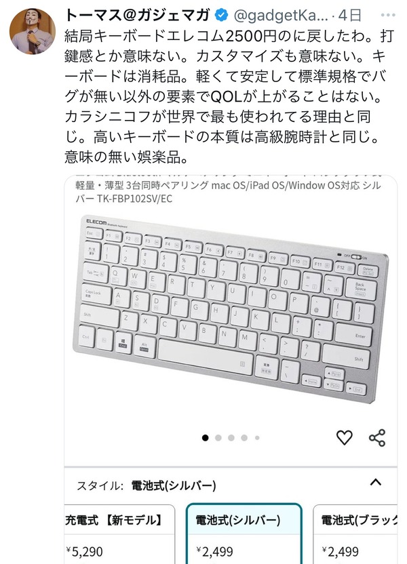The image size is (407, 564).
Task: Click the 4日 tweet timestamp
Action: click(x=350, y=15)
